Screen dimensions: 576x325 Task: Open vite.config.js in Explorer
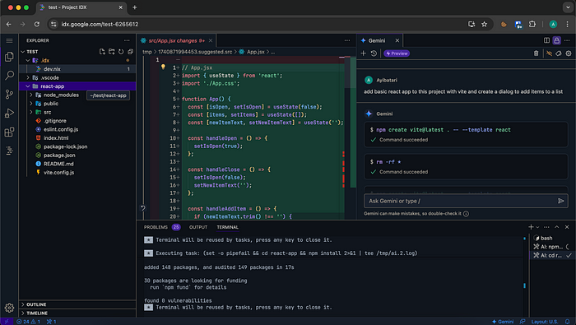click(x=77, y=172)
